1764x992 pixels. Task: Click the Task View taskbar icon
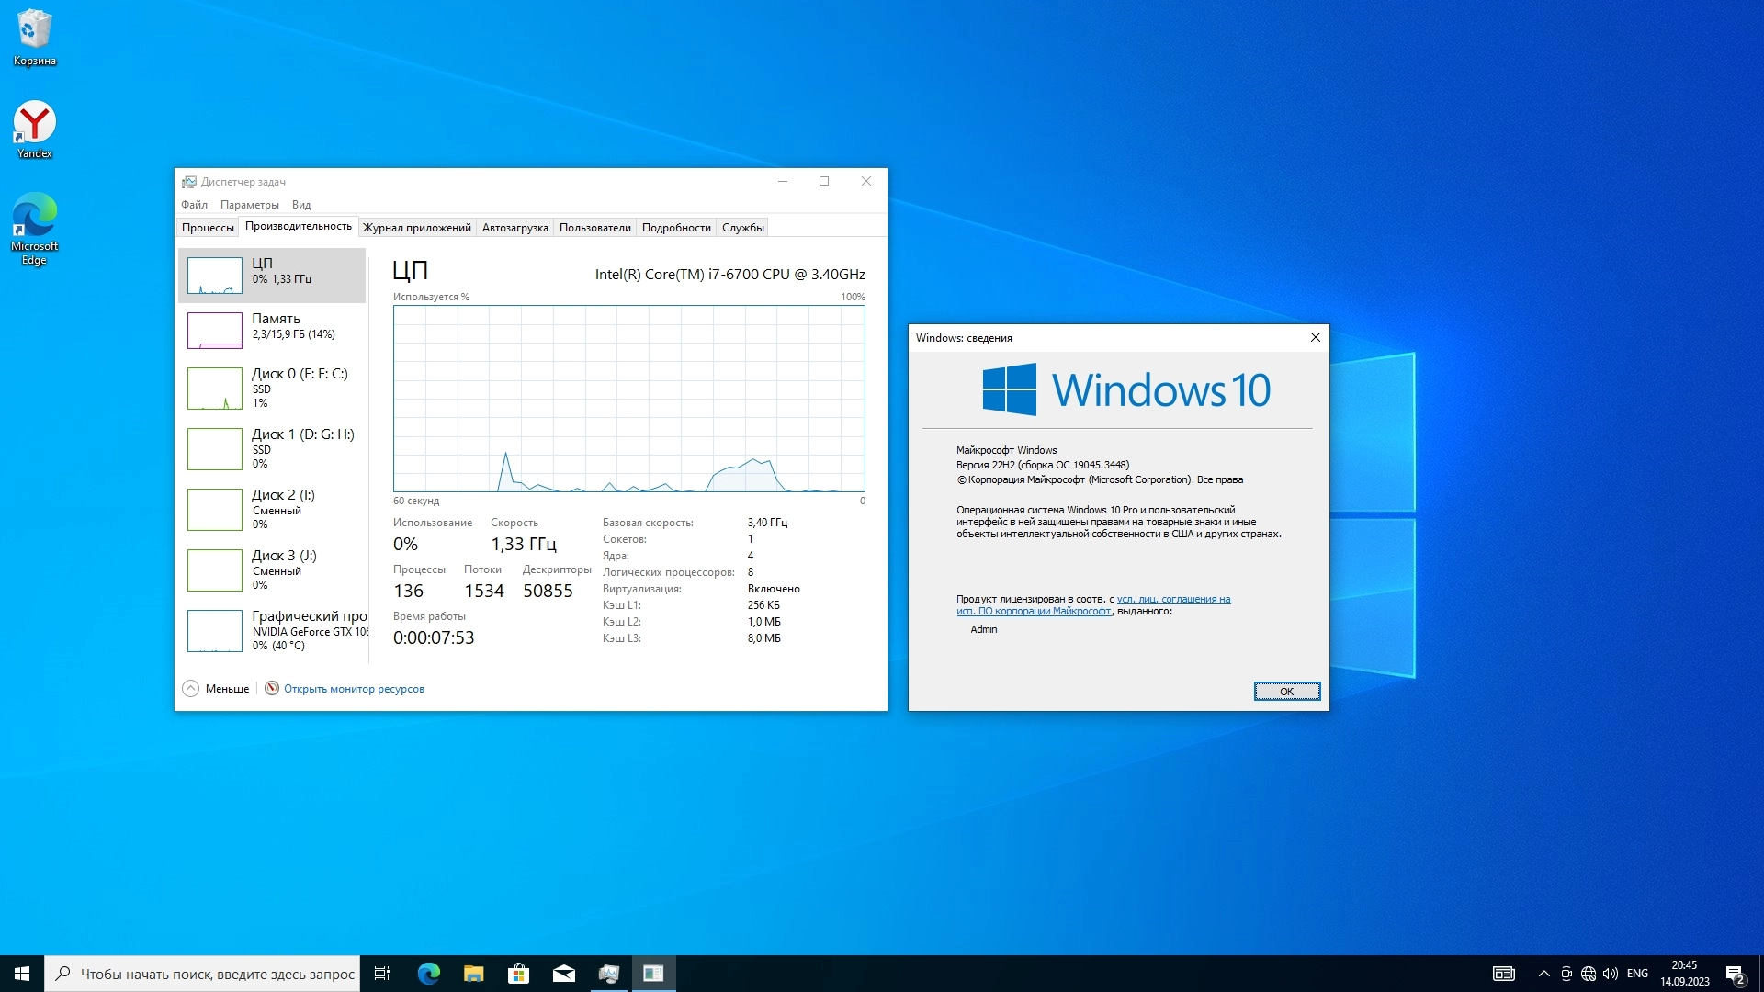tap(382, 974)
